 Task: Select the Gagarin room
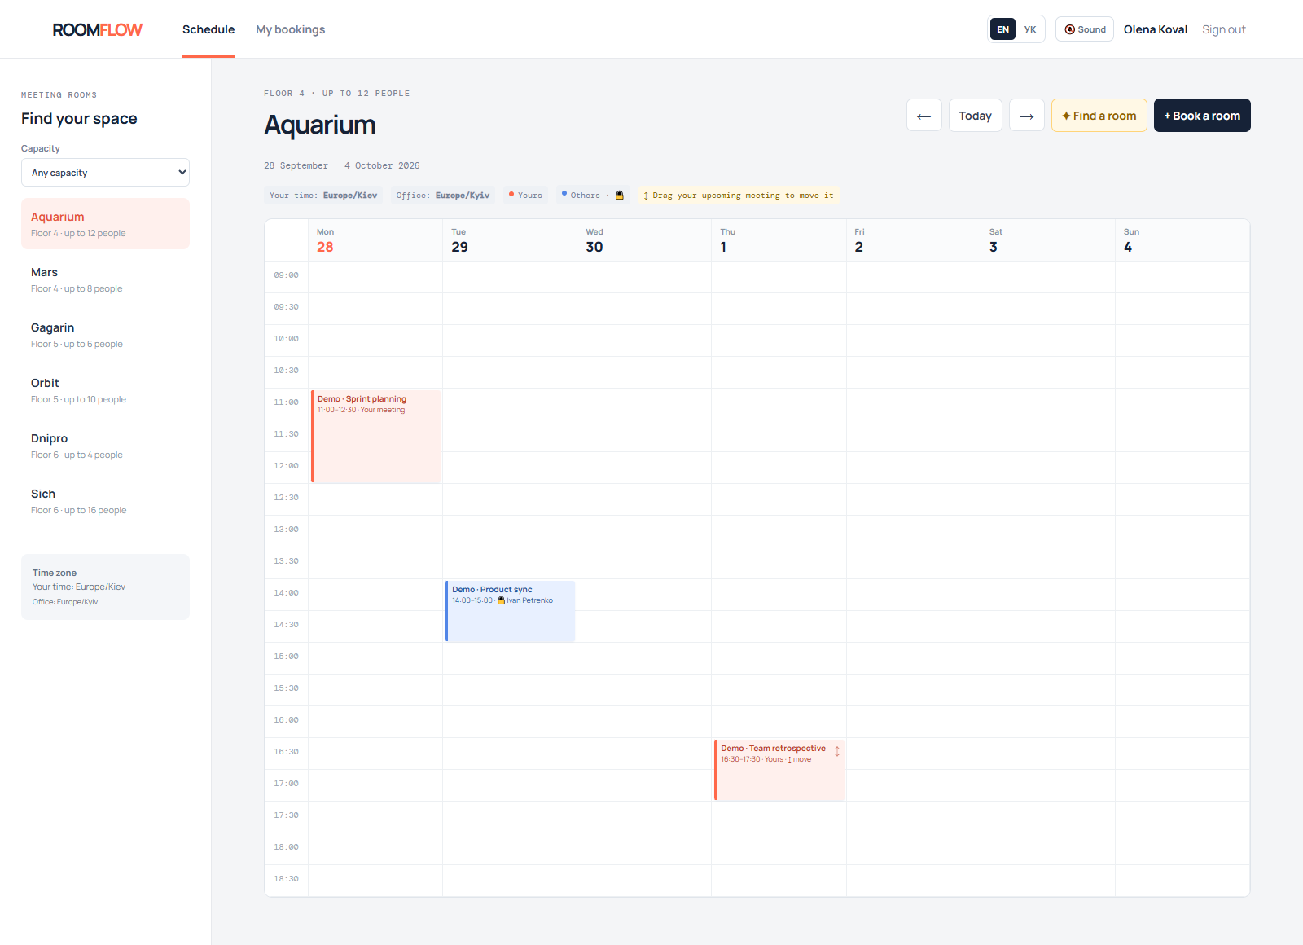click(x=105, y=335)
